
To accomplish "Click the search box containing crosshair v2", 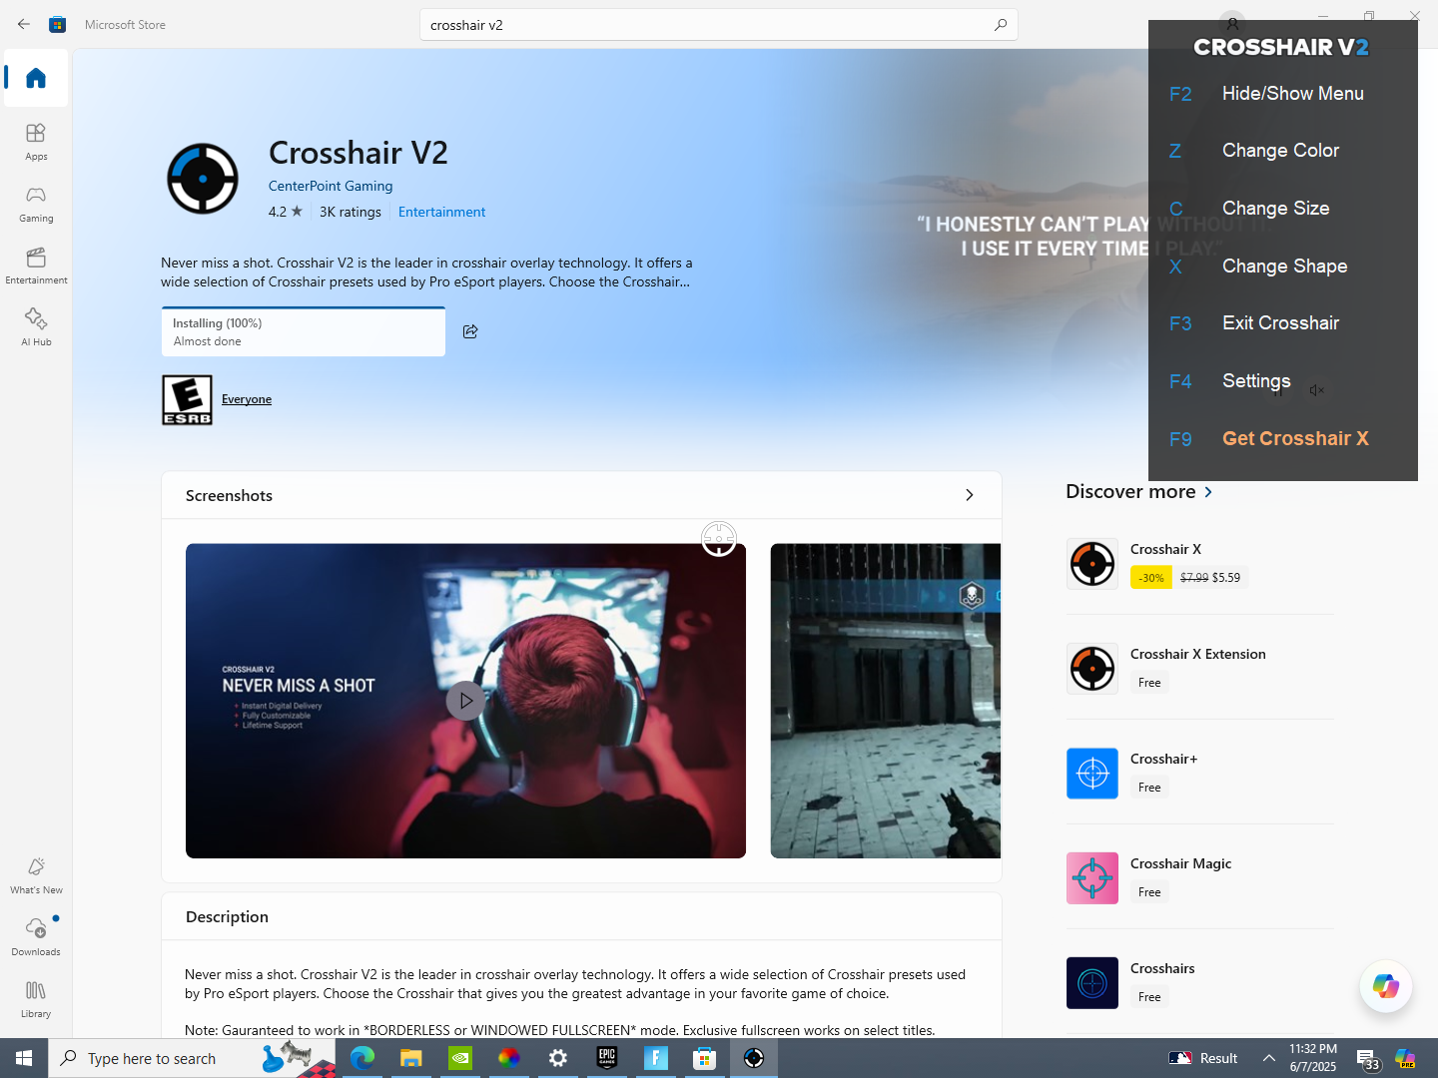I will (x=718, y=25).
